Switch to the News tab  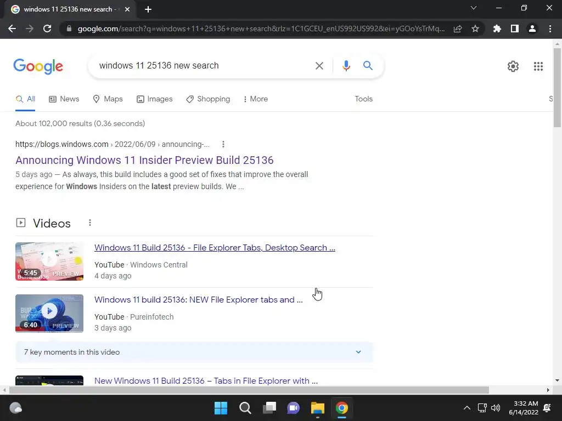coord(64,99)
